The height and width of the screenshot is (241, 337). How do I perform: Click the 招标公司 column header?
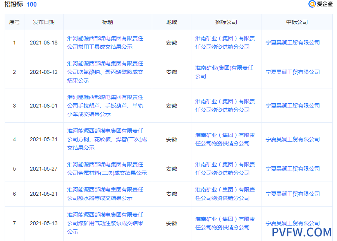pyautogui.click(x=226, y=22)
